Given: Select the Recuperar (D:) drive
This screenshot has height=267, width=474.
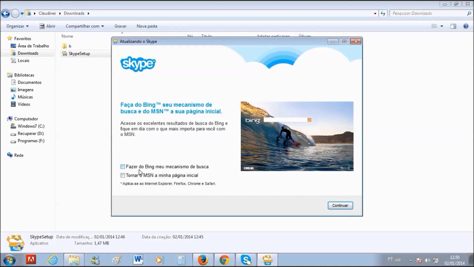Looking at the screenshot, I should point(30,133).
